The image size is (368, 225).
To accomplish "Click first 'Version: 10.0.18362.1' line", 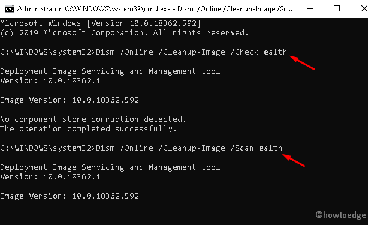I will (x=50, y=81).
